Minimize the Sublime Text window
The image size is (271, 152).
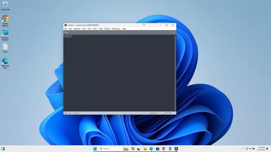(160, 25)
